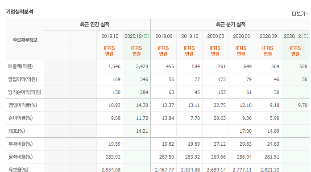
Task: Select the 영업이익률(%) row label
Action: pos(22,105)
